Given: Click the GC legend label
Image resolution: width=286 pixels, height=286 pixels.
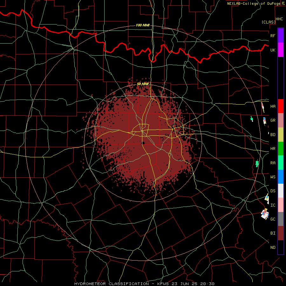Looking at the screenshot, I should tap(273, 219).
